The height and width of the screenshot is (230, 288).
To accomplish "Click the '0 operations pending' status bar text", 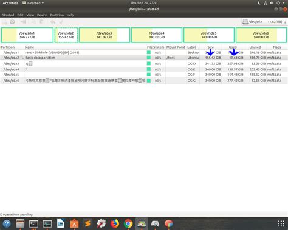I will click(16, 214).
